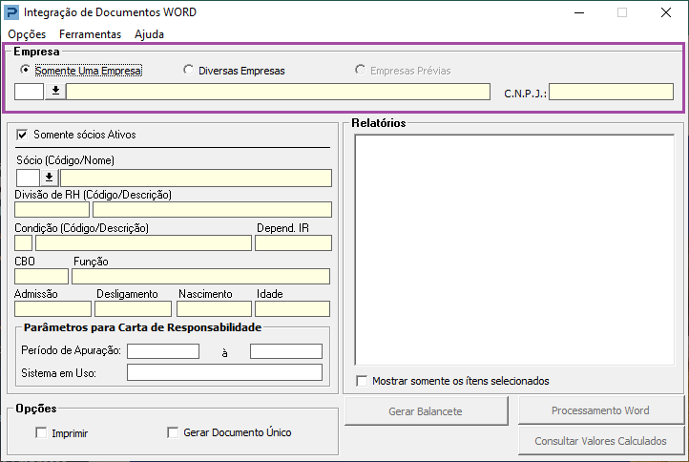Enable Mostrar somente os ítens selecionados
This screenshot has height=462, width=689.
click(x=362, y=381)
